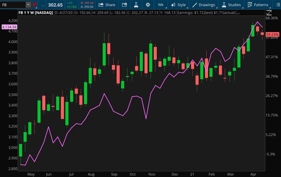The image size is (281, 177).
Task: Open chart settings gear icon
Action: coord(148,5)
